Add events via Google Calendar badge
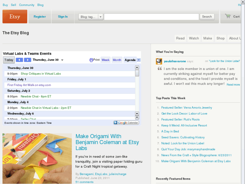Image resolution: width=245 pixels, height=184 pixels. 126,123
